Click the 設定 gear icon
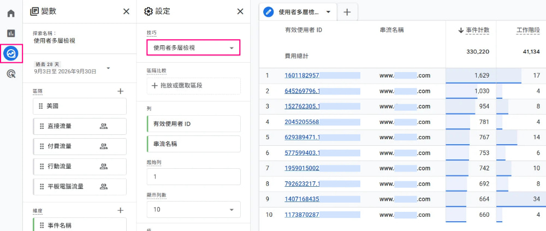This screenshot has height=231, width=546. point(149,11)
